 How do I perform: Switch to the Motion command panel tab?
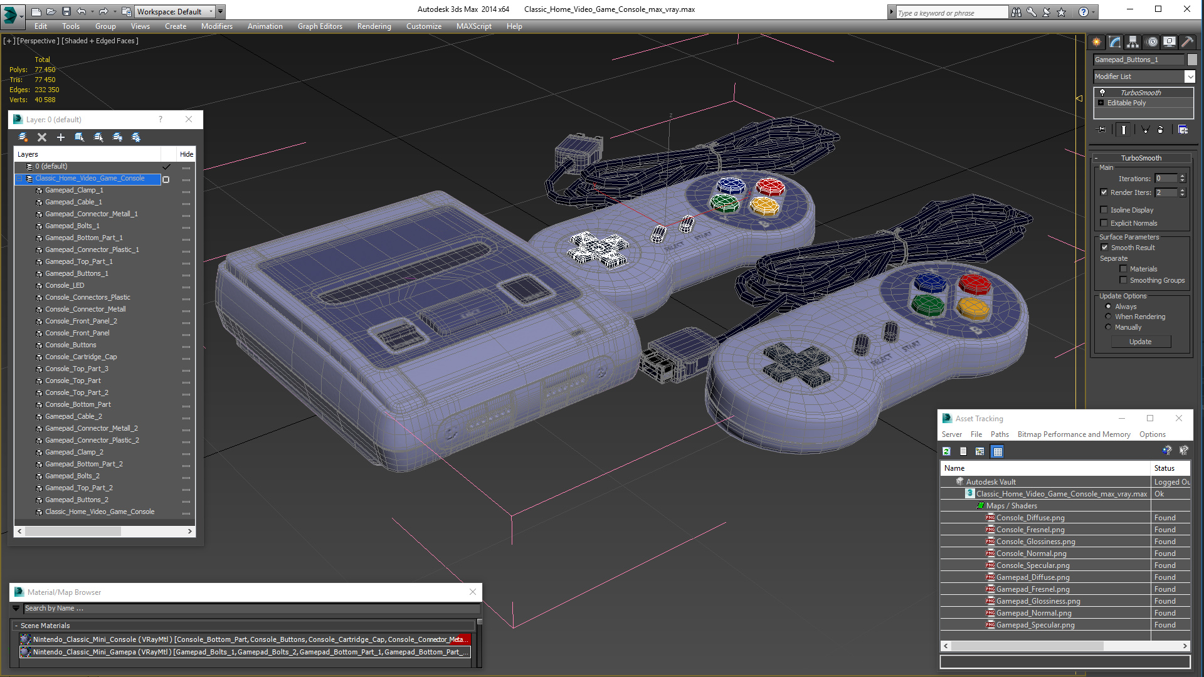point(1152,42)
